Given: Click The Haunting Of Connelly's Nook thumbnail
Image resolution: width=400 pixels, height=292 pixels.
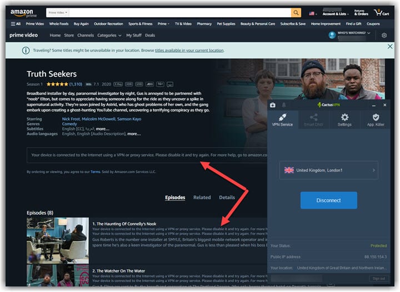Looking at the screenshot, I should [x=58, y=240].
